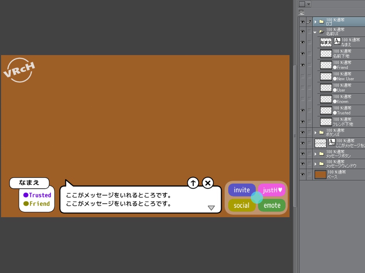
Task: Hide the ボタンUI folder
Action: pos(302,132)
